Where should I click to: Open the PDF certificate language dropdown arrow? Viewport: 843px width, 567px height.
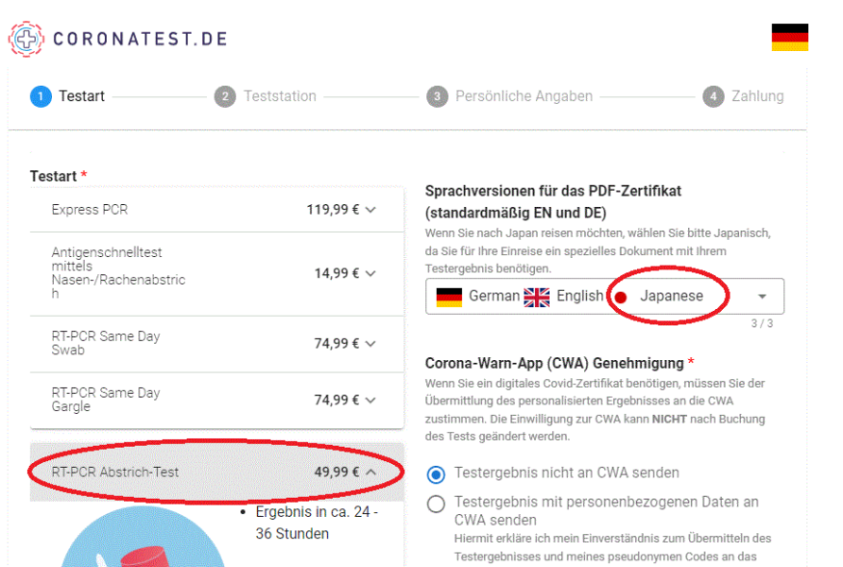click(763, 297)
